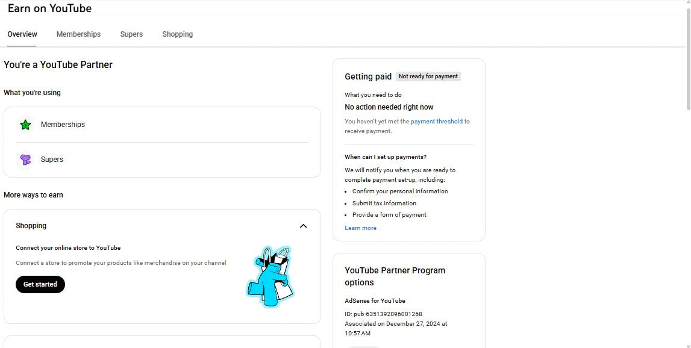Screen dimensions: 691x348
Task: Go to the Supers tab
Action: 131,34
